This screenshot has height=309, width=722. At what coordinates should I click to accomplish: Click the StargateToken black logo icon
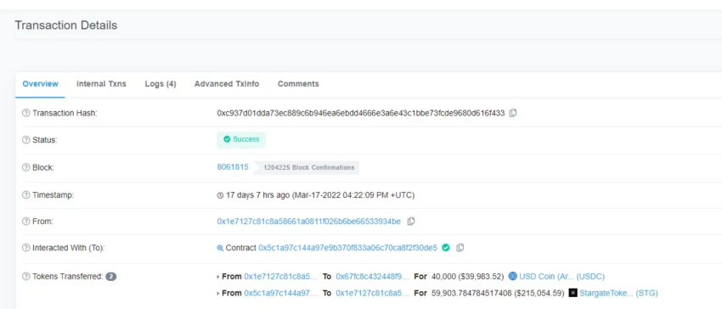click(573, 293)
